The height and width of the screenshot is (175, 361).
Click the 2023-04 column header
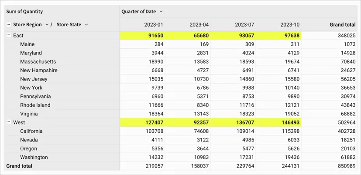199,24
